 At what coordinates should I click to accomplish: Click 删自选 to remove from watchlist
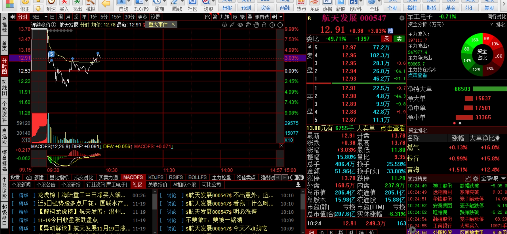[262, 17]
